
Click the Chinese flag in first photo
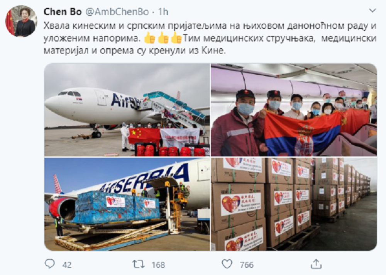coord(144,136)
